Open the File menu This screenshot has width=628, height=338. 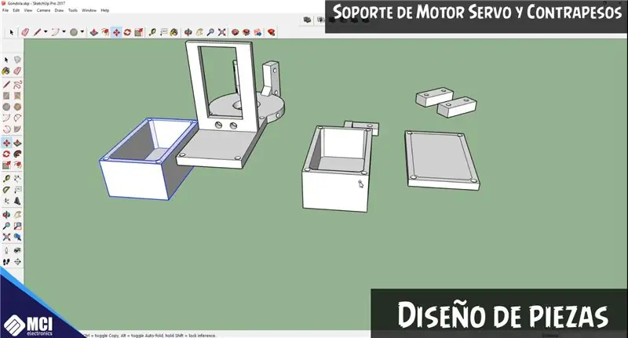5,10
